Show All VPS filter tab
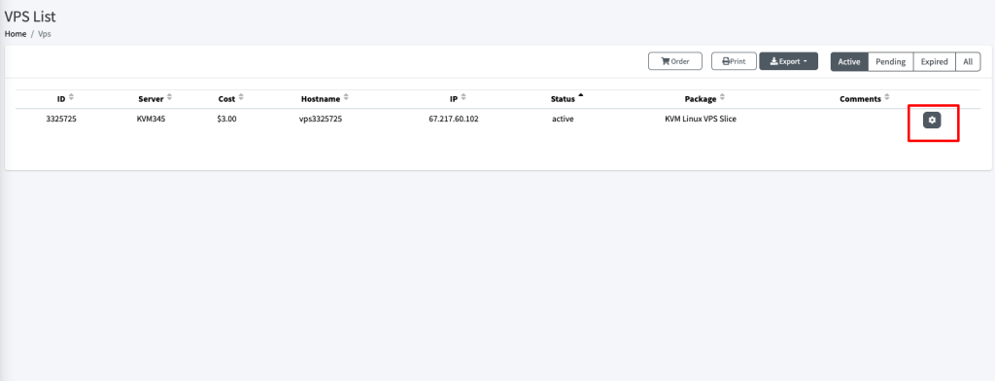 click(968, 61)
